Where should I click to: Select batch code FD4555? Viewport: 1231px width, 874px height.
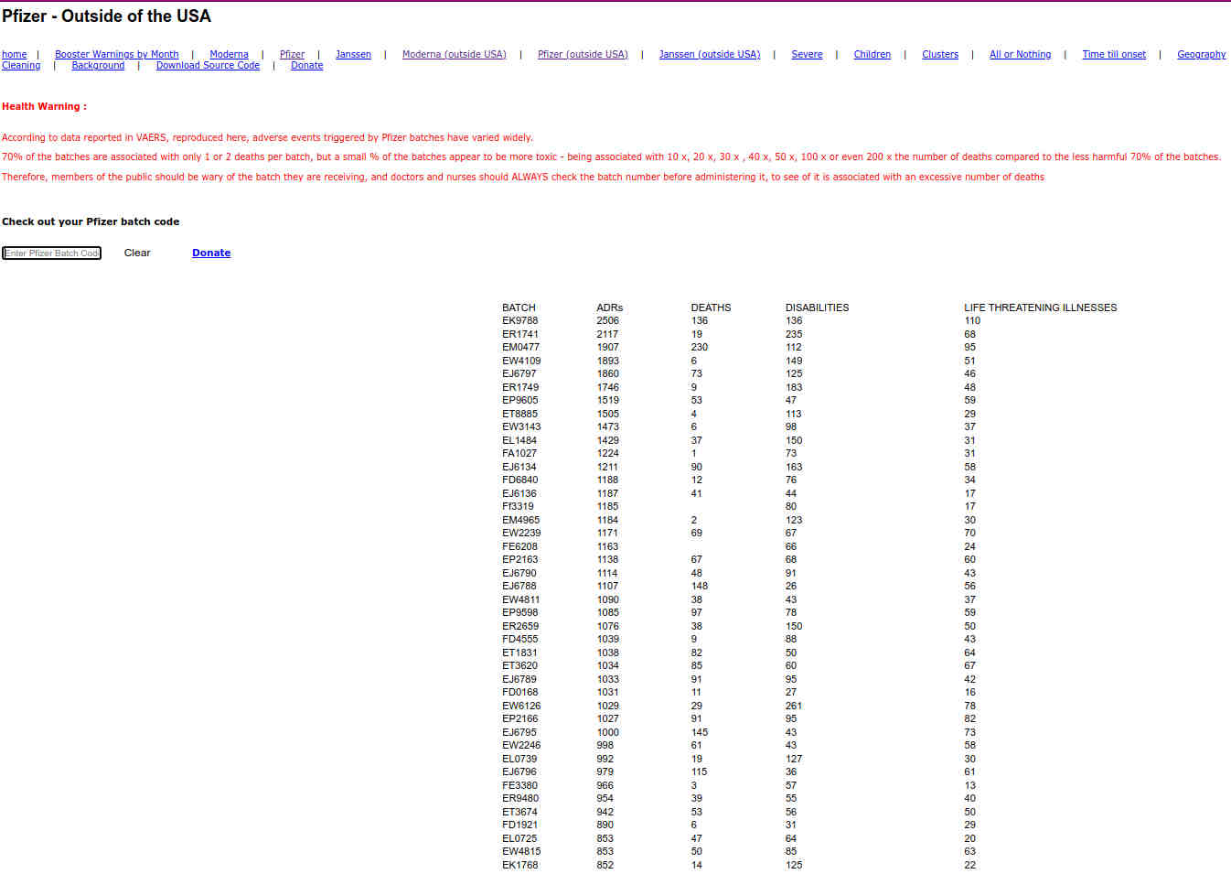[520, 640]
